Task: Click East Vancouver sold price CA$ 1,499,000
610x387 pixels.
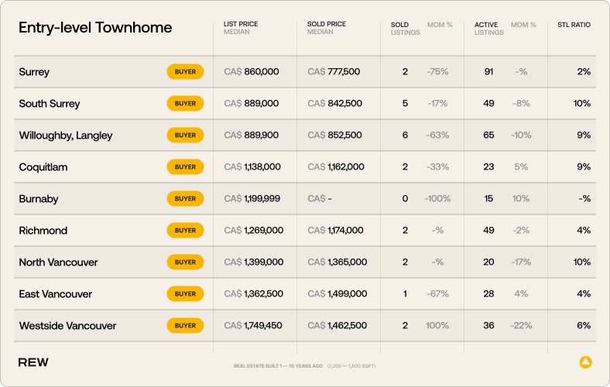Action: (338, 293)
